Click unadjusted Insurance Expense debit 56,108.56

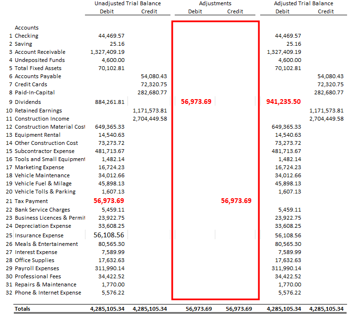(109, 235)
